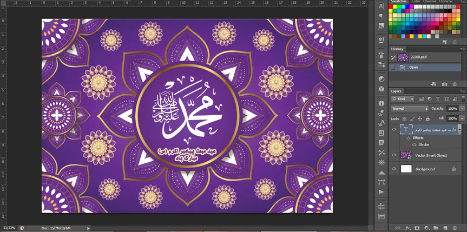467x232 pixels.
Task: Switch to the Channel tab
Action: point(430,2)
